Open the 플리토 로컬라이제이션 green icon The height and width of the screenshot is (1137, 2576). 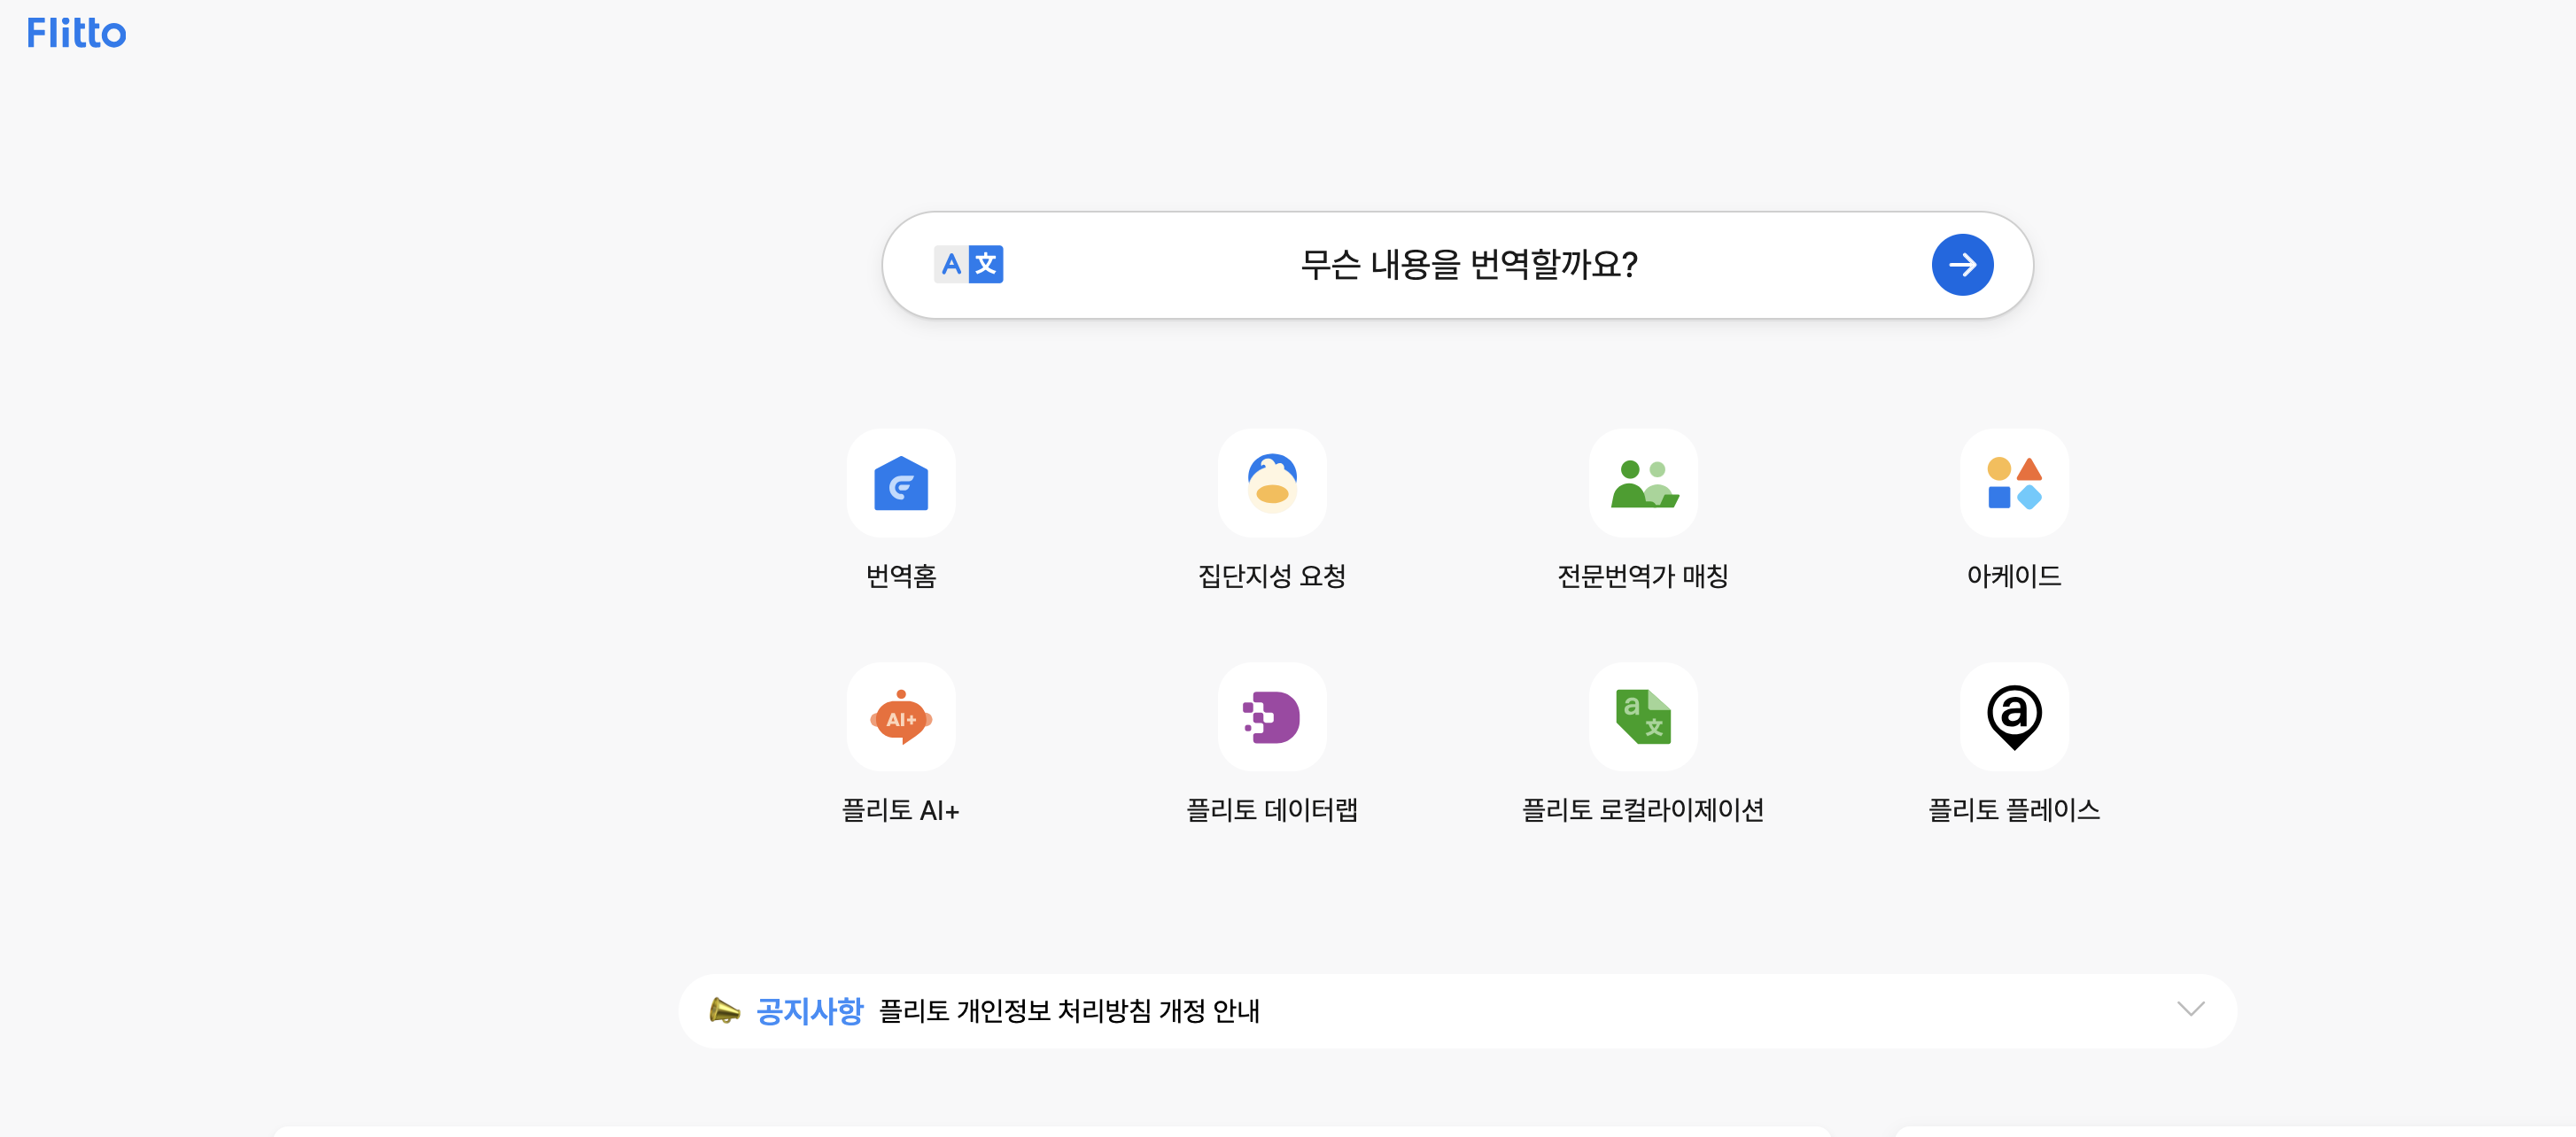(1643, 717)
